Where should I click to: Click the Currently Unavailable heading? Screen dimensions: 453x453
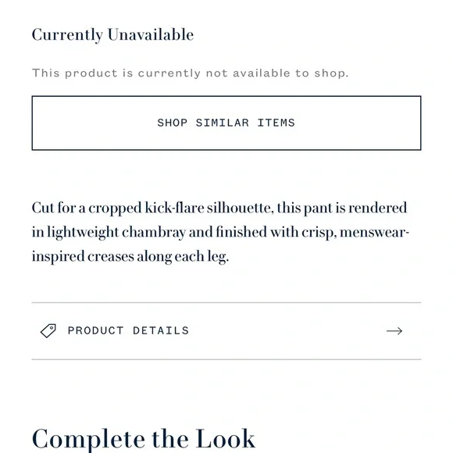point(112,35)
